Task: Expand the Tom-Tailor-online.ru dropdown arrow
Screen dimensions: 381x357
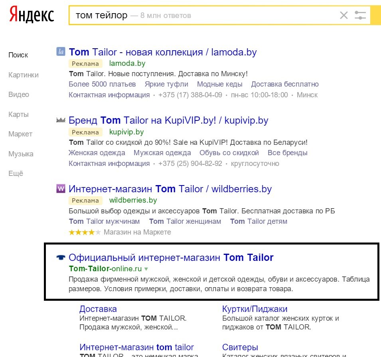Action: (146, 269)
